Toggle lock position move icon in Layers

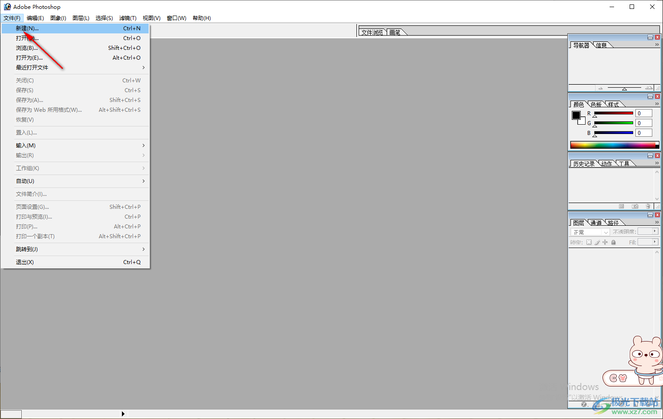tap(605, 242)
